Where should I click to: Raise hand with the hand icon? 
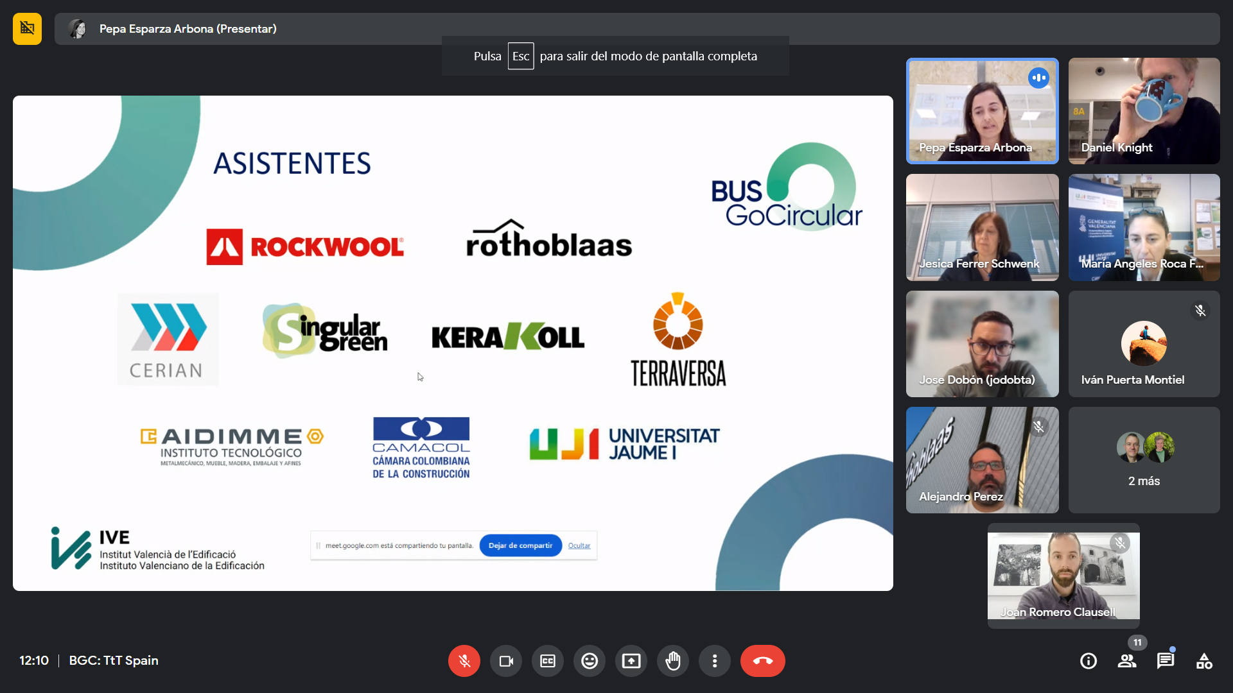(x=673, y=661)
